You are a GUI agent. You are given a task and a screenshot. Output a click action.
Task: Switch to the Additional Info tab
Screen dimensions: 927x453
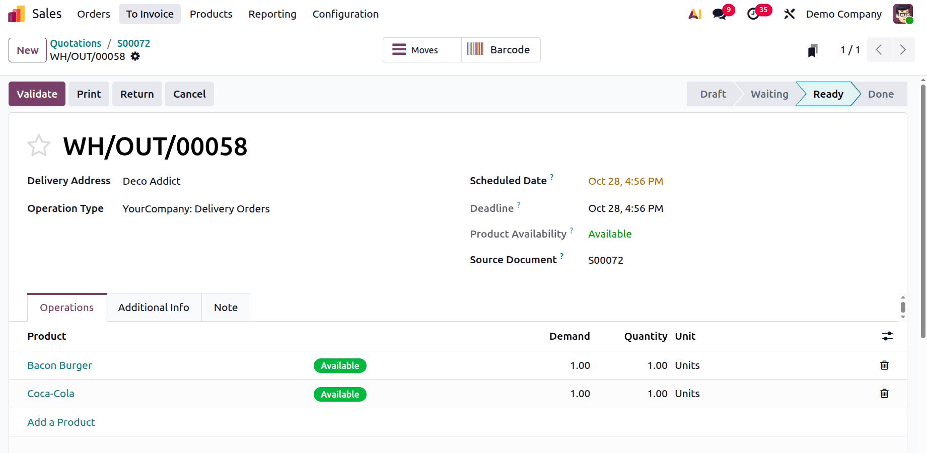(154, 307)
